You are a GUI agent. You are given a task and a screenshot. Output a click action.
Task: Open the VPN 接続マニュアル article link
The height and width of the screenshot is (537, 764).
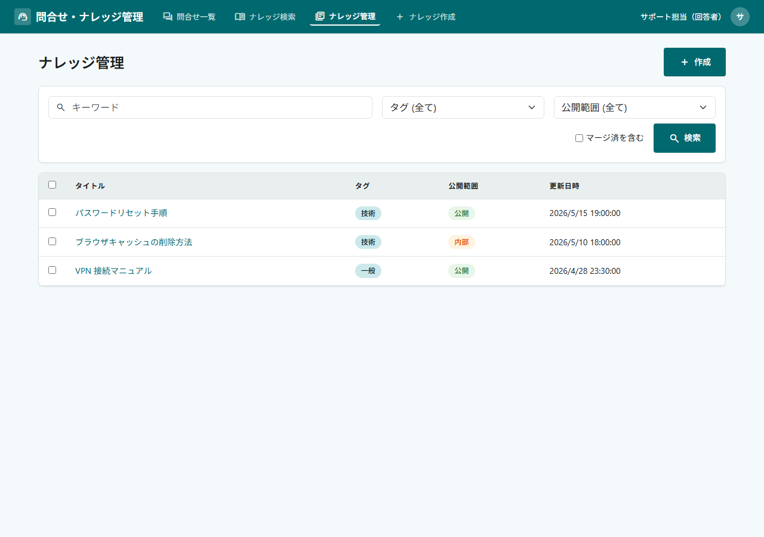(x=113, y=271)
